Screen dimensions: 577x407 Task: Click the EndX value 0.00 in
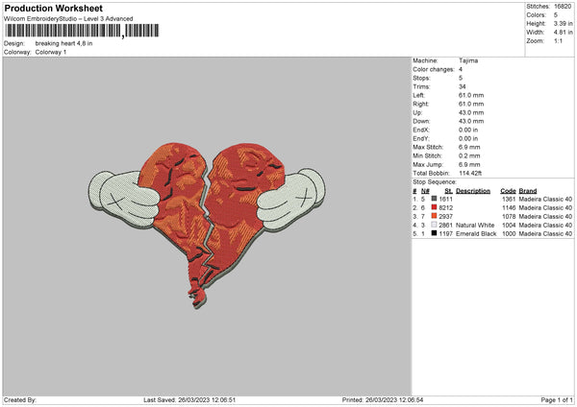(x=468, y=130)
